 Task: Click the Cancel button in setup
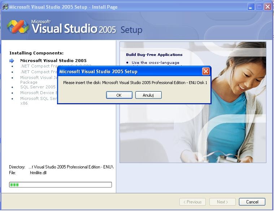pos(252,202)
